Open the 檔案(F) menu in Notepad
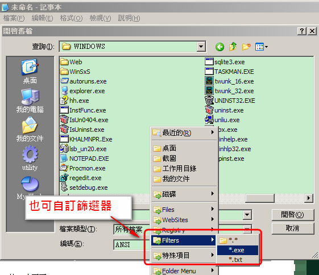 point(14,18)
